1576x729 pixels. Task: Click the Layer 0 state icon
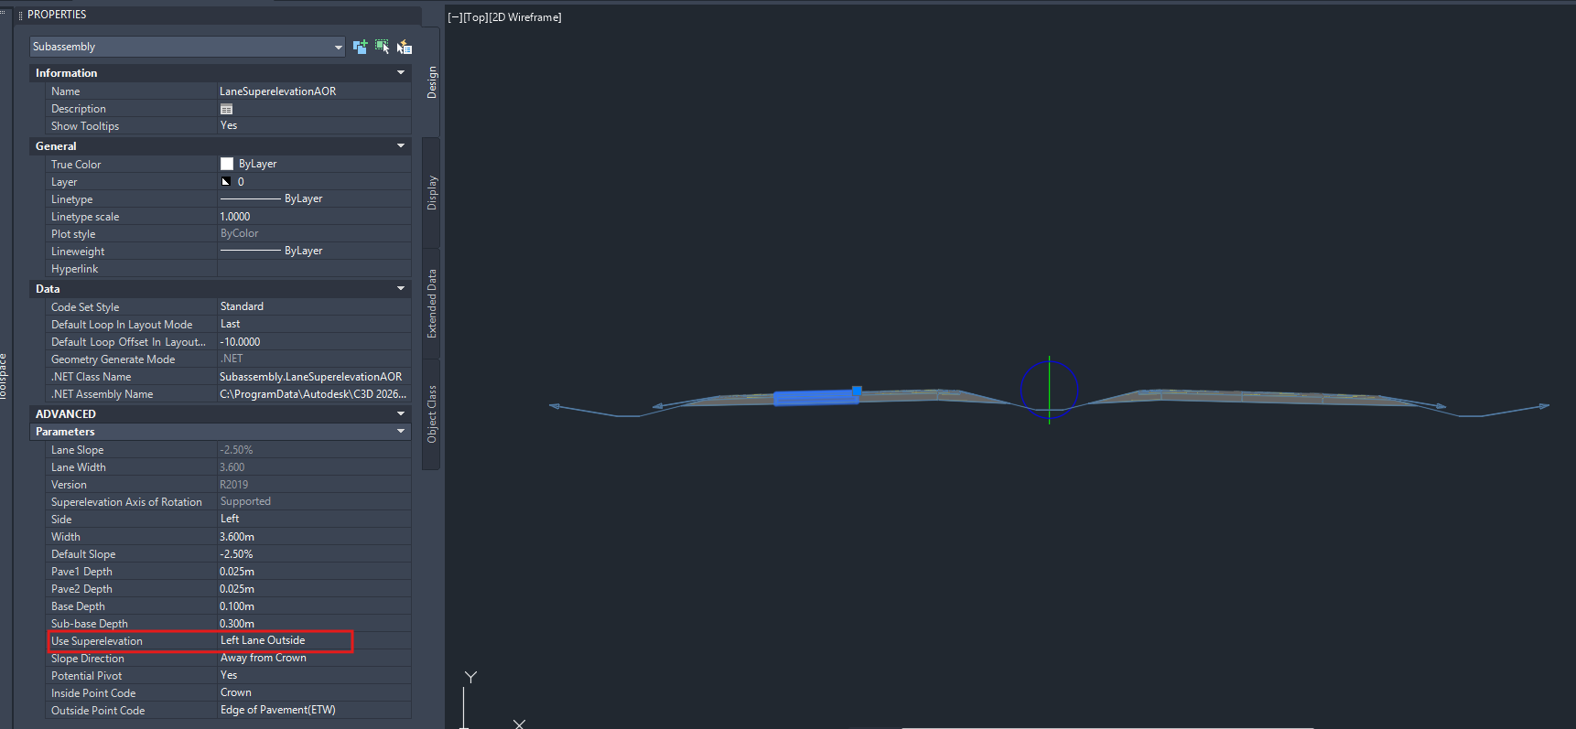click(226, 182)
